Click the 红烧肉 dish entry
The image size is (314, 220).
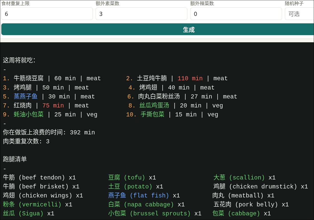(23, 106)
